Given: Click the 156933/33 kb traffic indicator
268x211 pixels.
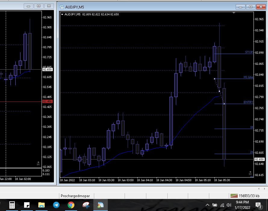Looking at the screenshot, I should tap(249, 196).
